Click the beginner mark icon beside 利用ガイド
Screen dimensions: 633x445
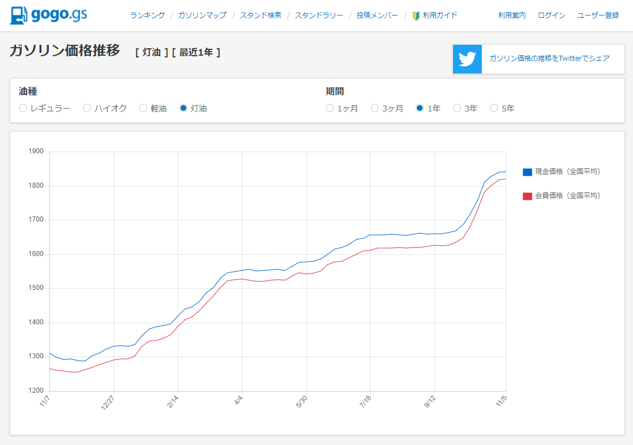click(416, 16)
